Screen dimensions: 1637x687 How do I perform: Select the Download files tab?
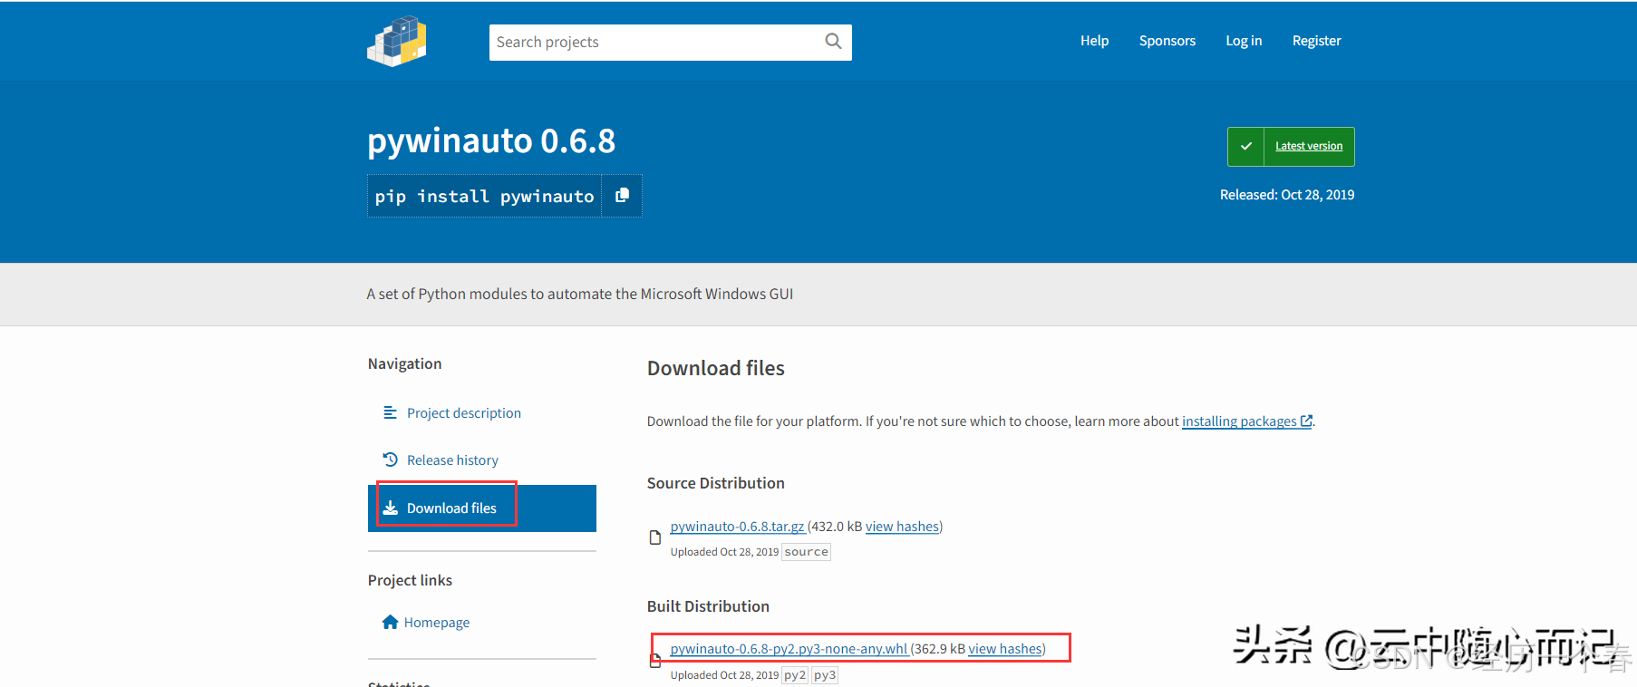coord(482,508)
